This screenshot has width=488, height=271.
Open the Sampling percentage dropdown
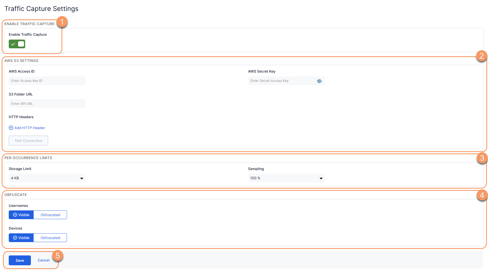click(286, 178)
